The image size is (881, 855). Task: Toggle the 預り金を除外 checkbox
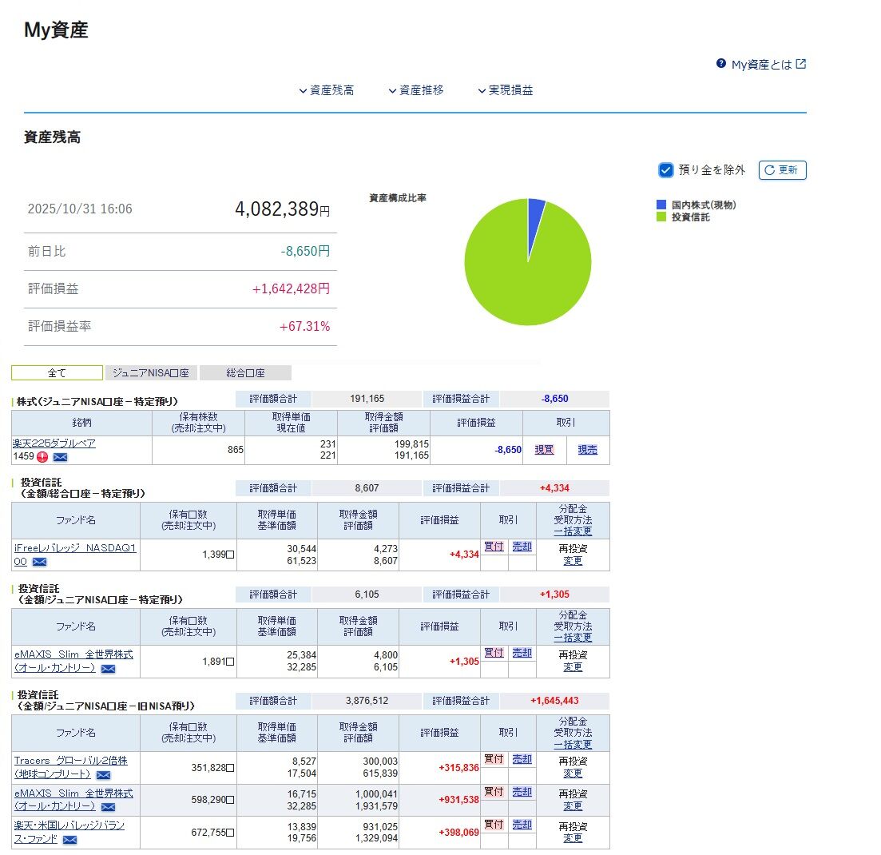tap(666, 169)
